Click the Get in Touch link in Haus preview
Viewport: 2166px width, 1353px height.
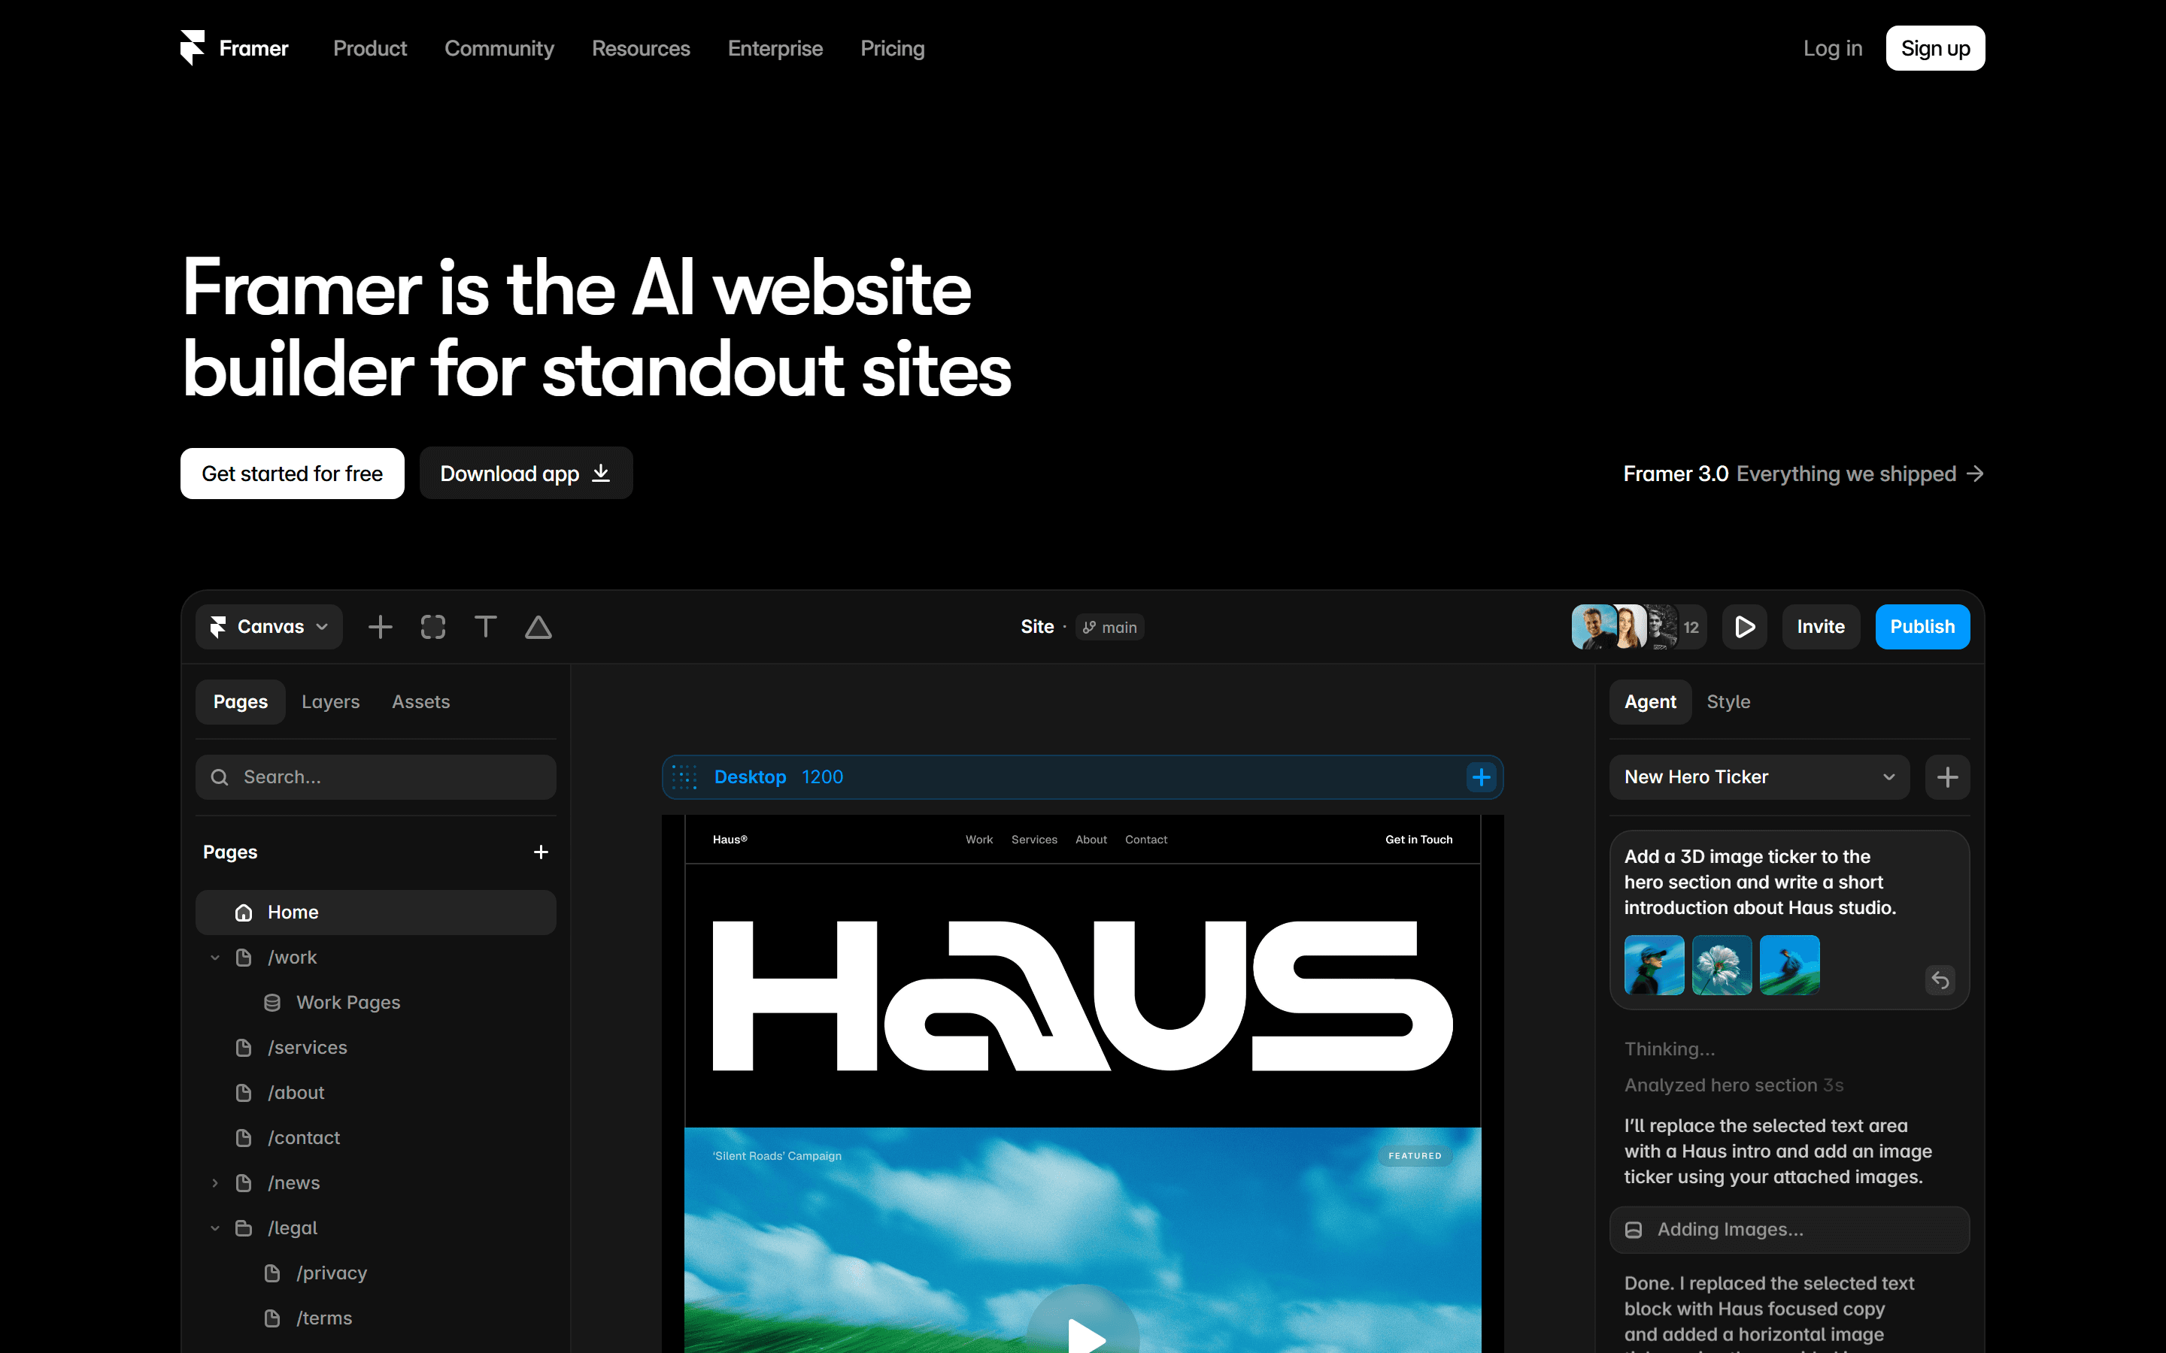(x=1418, y=840)
